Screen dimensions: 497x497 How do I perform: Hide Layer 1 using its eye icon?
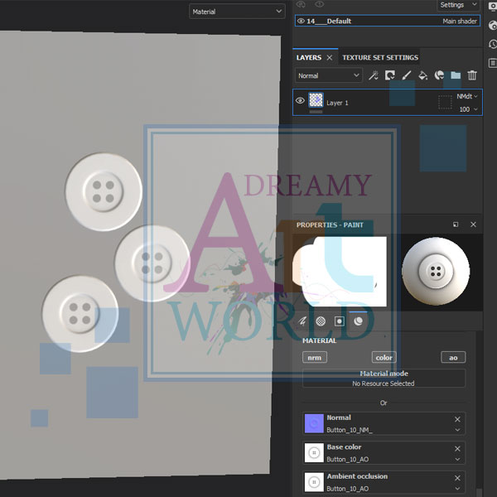(301, 101)
